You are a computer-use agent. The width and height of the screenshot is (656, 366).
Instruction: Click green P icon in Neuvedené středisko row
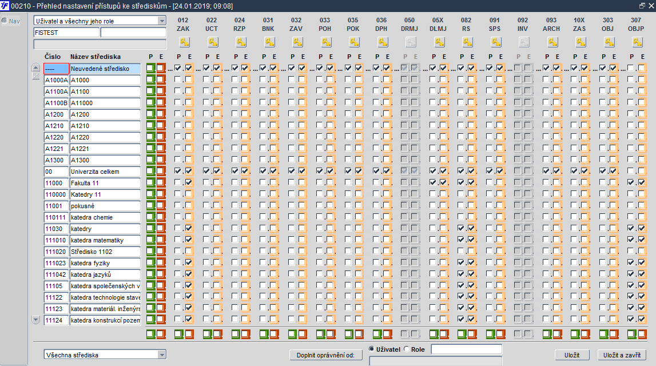click(150, 69)
